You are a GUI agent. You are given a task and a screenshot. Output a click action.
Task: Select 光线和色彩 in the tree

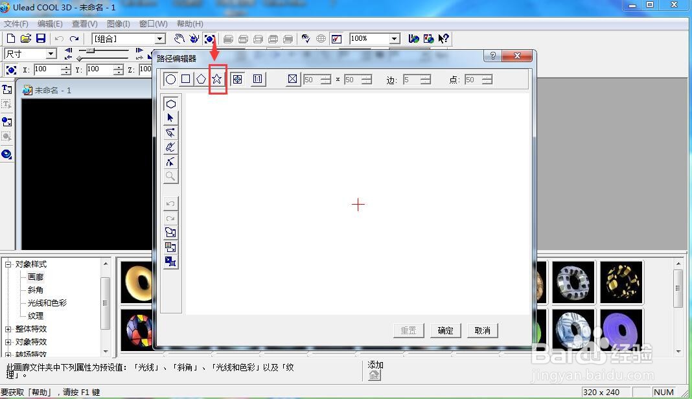(x=47, y=303)
